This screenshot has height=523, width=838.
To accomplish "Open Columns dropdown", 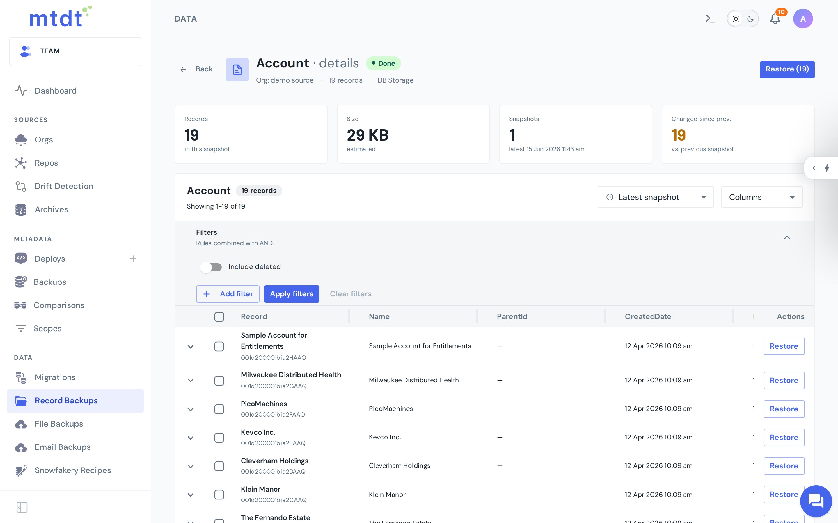I will tap(761, 197).
